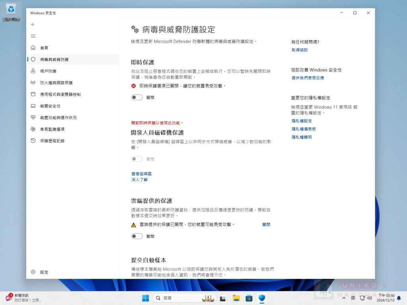Click the antenna icon for 防火牆與網路保護
Viewport: 407px width, 305px height.
point(33,83)
